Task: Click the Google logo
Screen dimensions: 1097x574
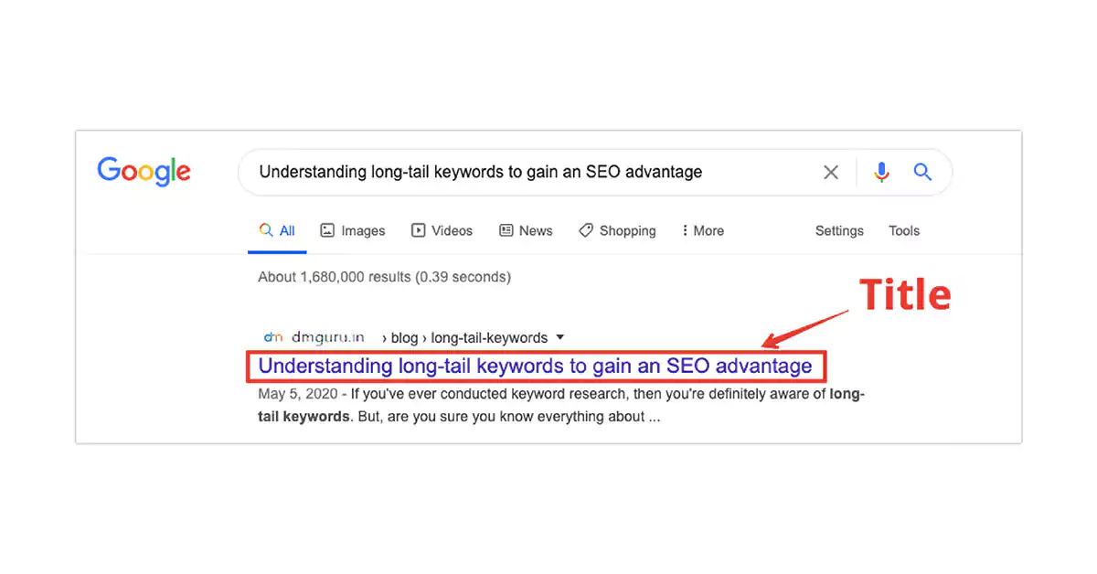Action: click(144, 171)
